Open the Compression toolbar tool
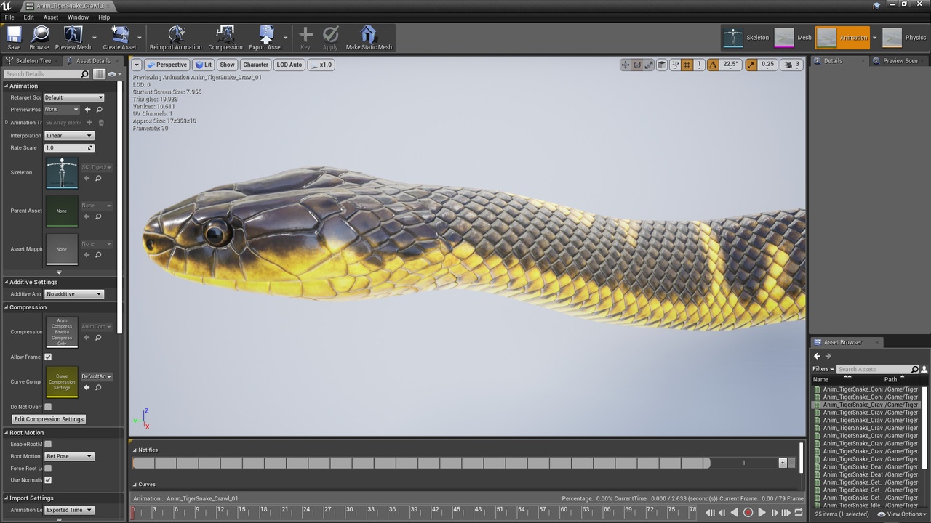 225,38
